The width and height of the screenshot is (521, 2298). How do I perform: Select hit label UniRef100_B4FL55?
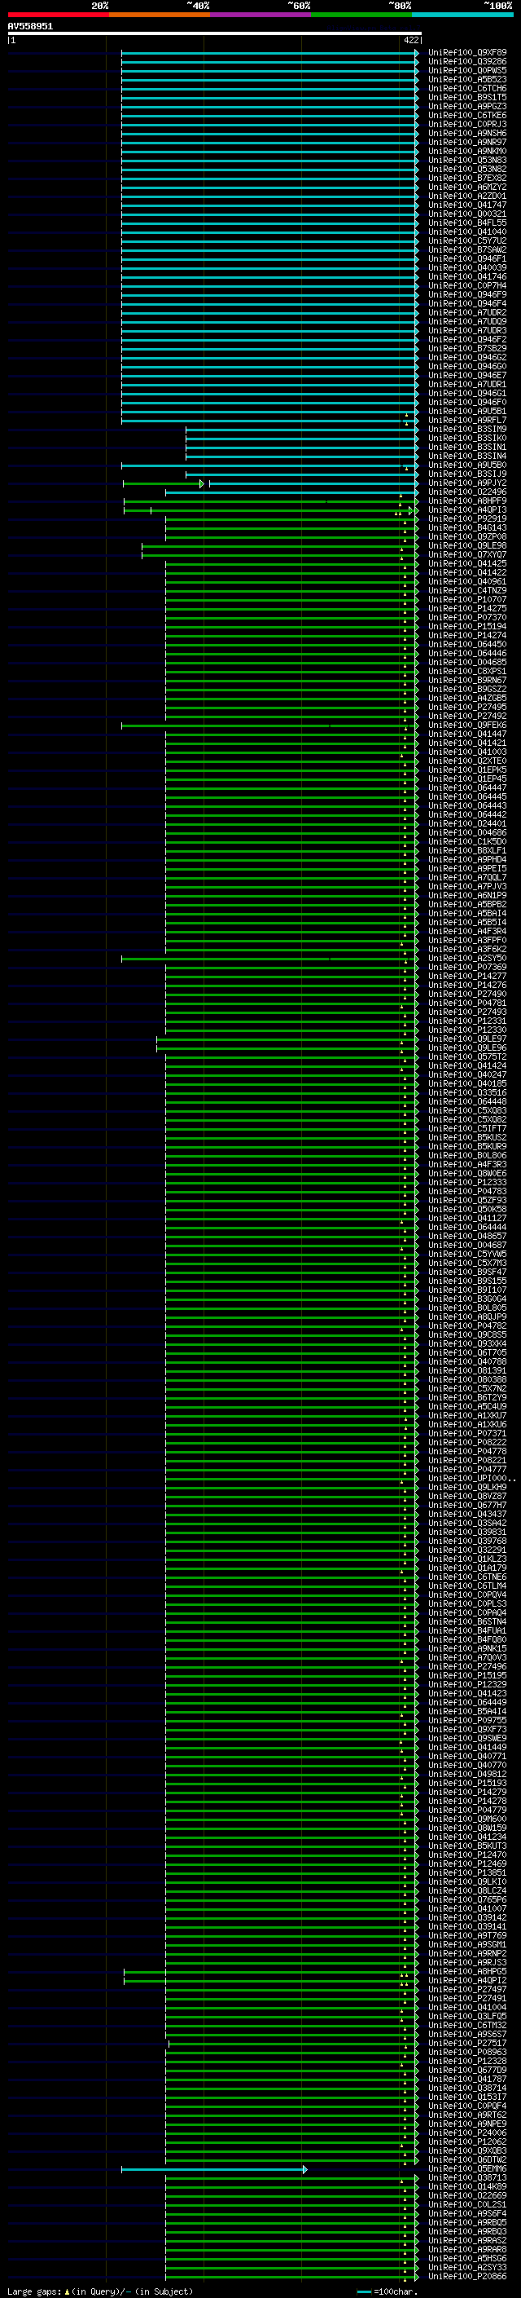pyautogui.click(x=467, y=223)
